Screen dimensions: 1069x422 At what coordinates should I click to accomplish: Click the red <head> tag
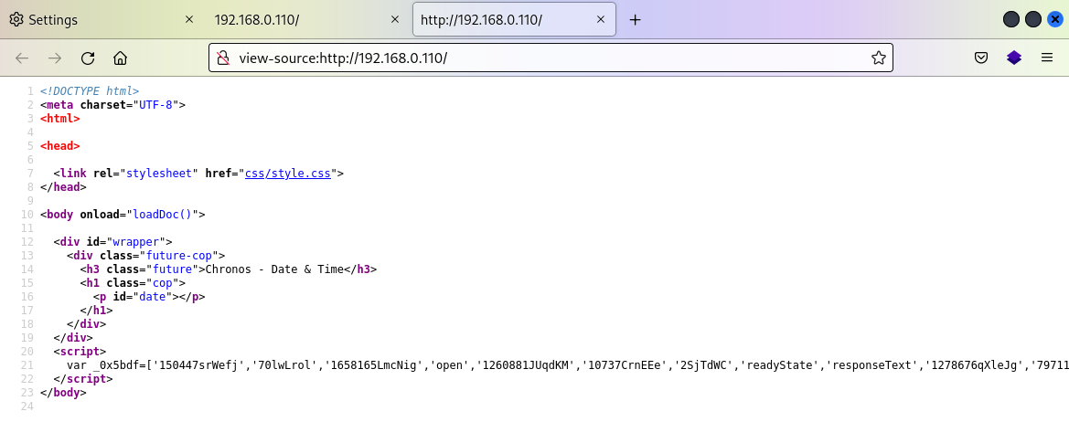60,145
